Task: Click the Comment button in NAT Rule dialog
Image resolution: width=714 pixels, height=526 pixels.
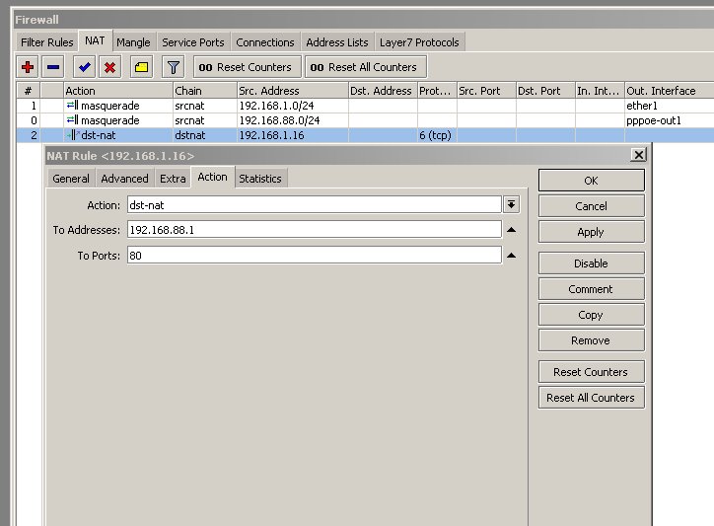Action: coord(591,289)
